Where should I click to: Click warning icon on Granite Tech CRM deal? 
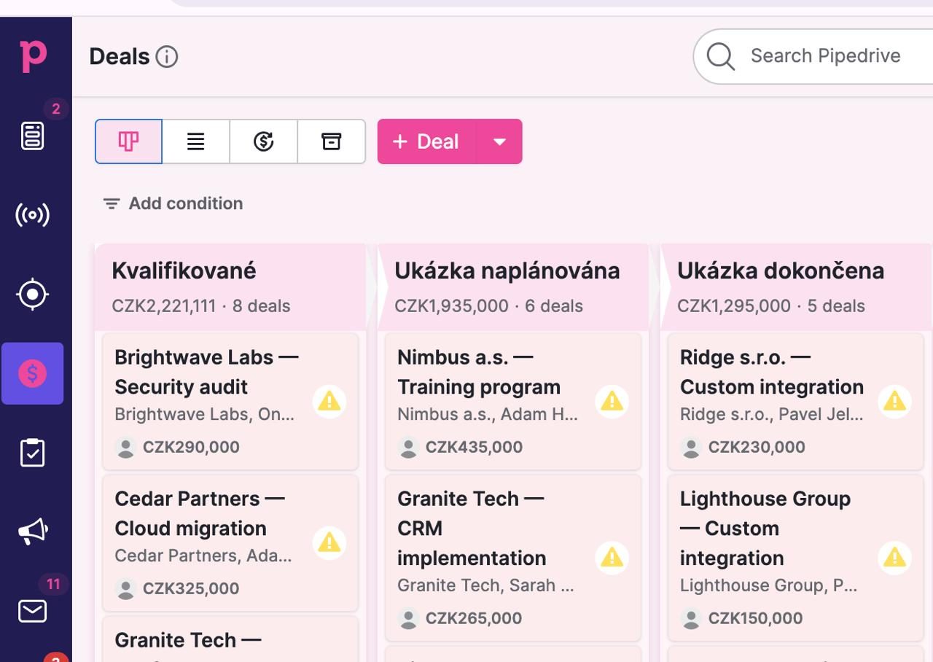612,558
